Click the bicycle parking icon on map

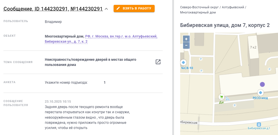(228, 99)
